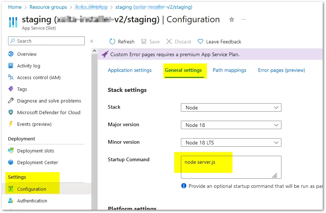Collapse the sidebar with double chevron
326x213 pixels.
[x=92, y=41]
